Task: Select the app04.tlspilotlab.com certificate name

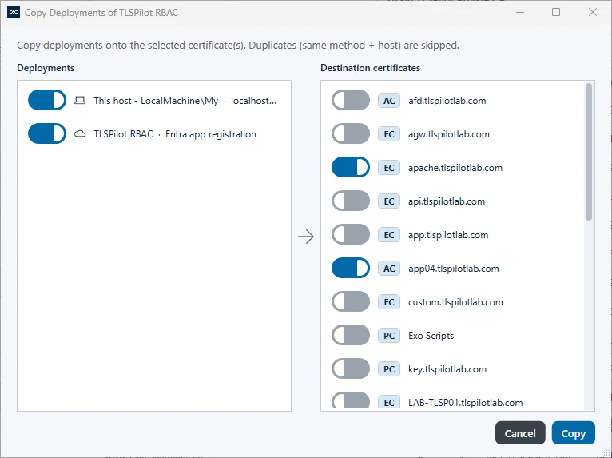Action: coord(454,269)
